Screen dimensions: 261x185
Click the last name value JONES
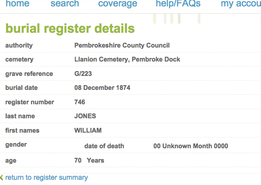tap(85, 116)
